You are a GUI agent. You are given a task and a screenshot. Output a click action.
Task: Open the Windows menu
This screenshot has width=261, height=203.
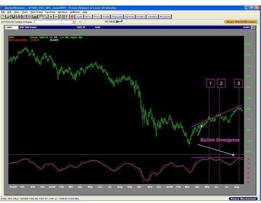[x=63, y=12]
